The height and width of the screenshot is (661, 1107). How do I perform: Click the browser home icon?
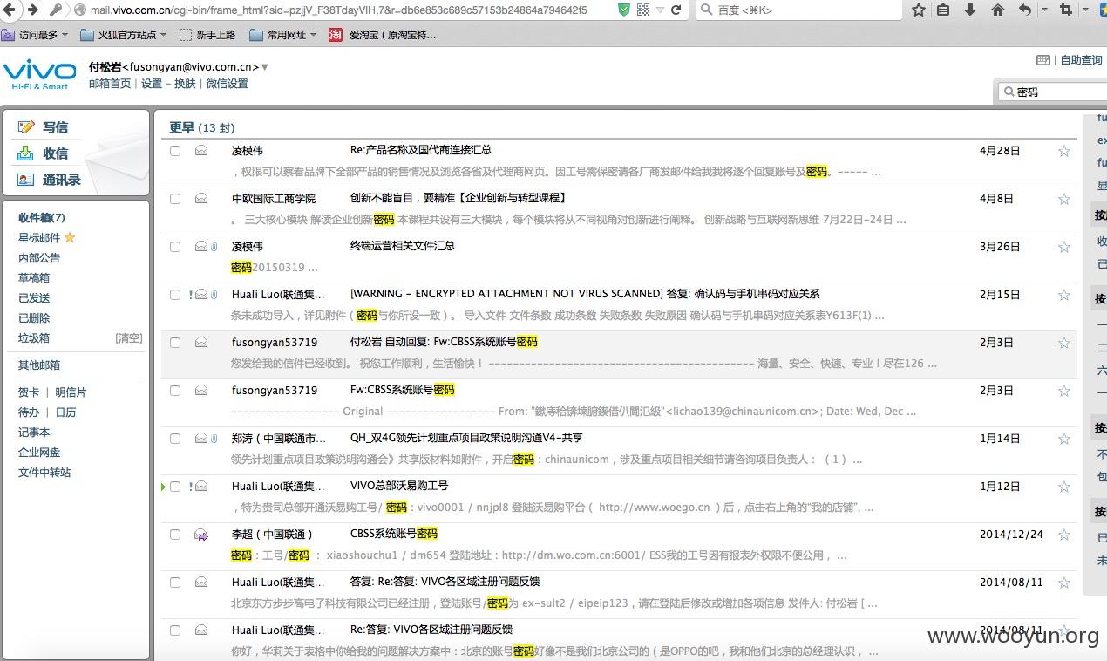coord(998,10)
